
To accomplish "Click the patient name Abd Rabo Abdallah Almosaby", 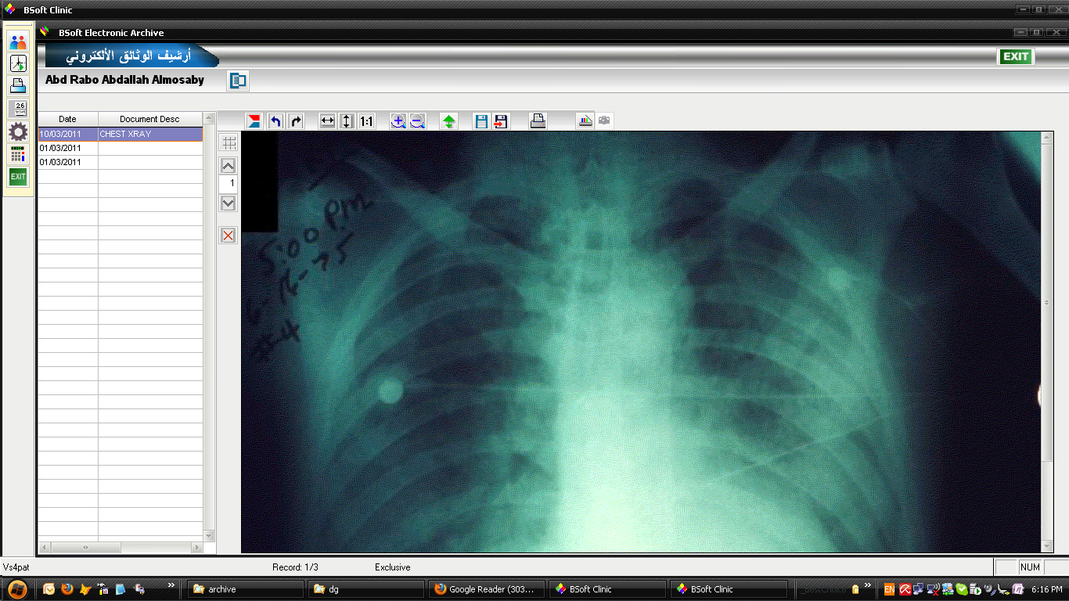I will (x=125, y=80).
